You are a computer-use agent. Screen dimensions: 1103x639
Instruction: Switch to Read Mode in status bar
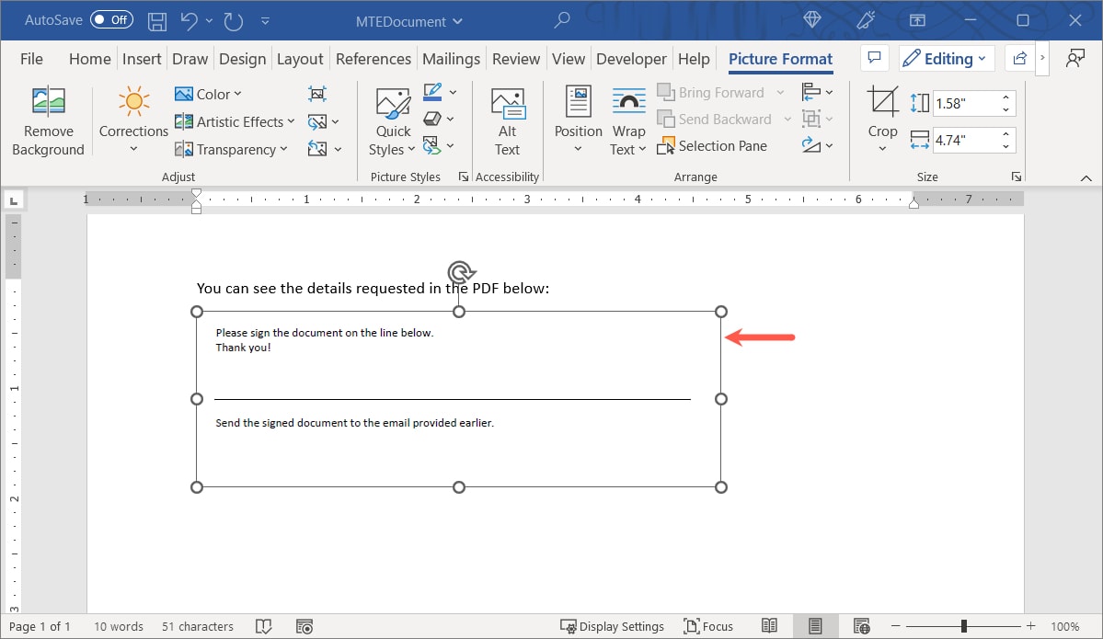tap(769, 626)
